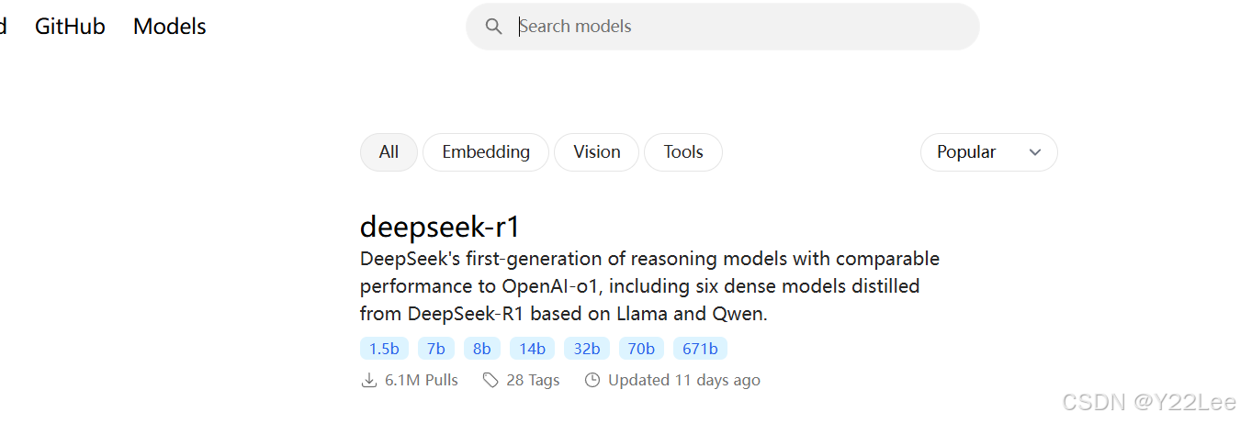Pick the 671b size tag
Viewport: 1240px width, 423px height.
(x=700, y=349)
